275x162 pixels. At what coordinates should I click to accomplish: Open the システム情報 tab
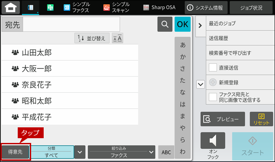click(x=206, y=7)
